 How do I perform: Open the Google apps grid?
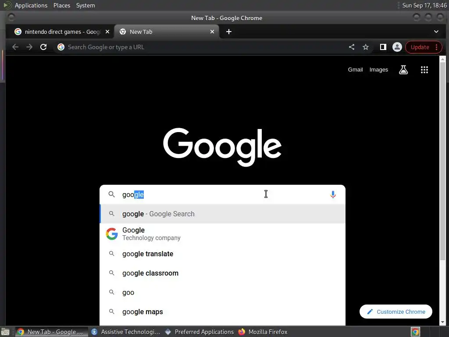pos(424,70)
